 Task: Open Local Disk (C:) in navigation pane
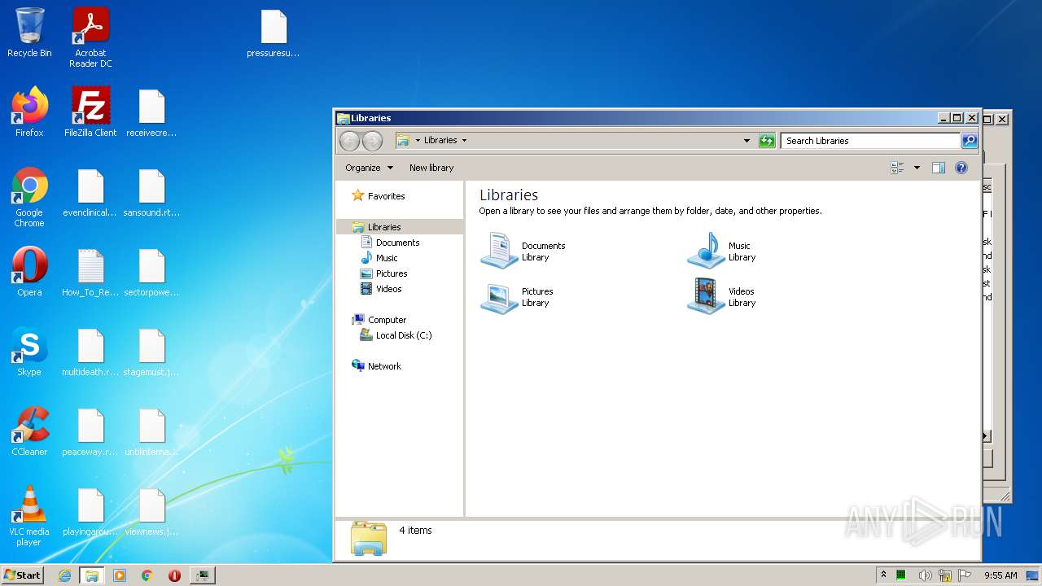click(x=404, y=335)
